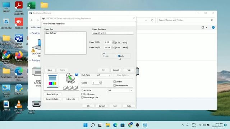Open the Windows Start menu
Screen dimensions: 230x129
(86, 125)
